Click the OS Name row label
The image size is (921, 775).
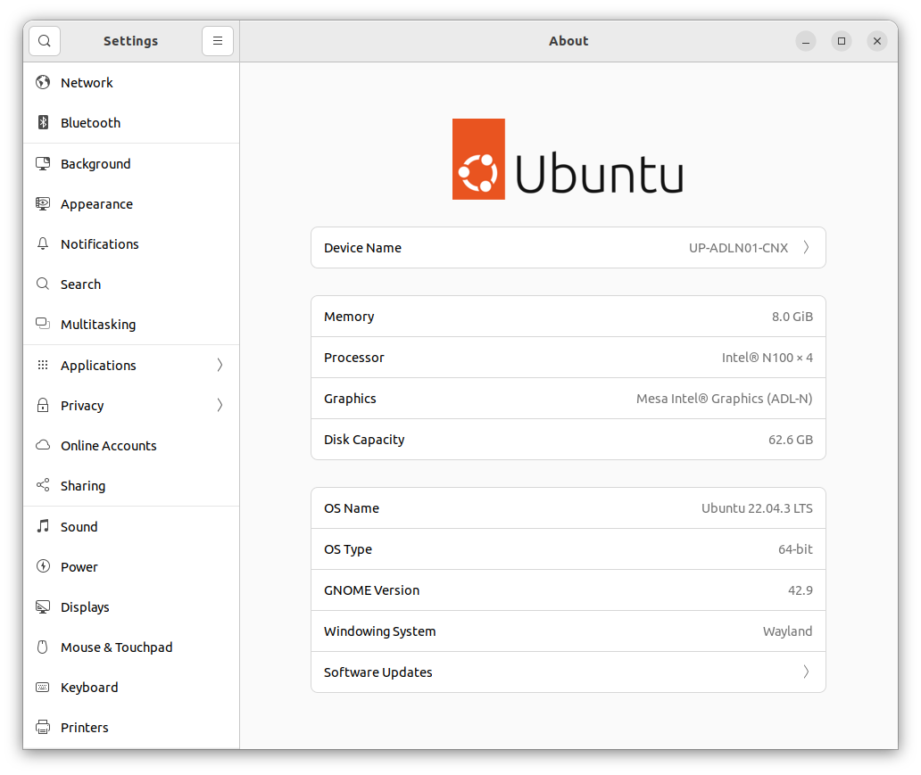coord(352,508)
